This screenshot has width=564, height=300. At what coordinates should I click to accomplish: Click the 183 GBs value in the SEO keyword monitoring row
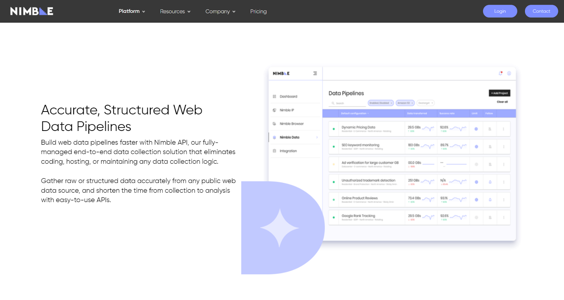pyautogui.click(x=413, y=145)
